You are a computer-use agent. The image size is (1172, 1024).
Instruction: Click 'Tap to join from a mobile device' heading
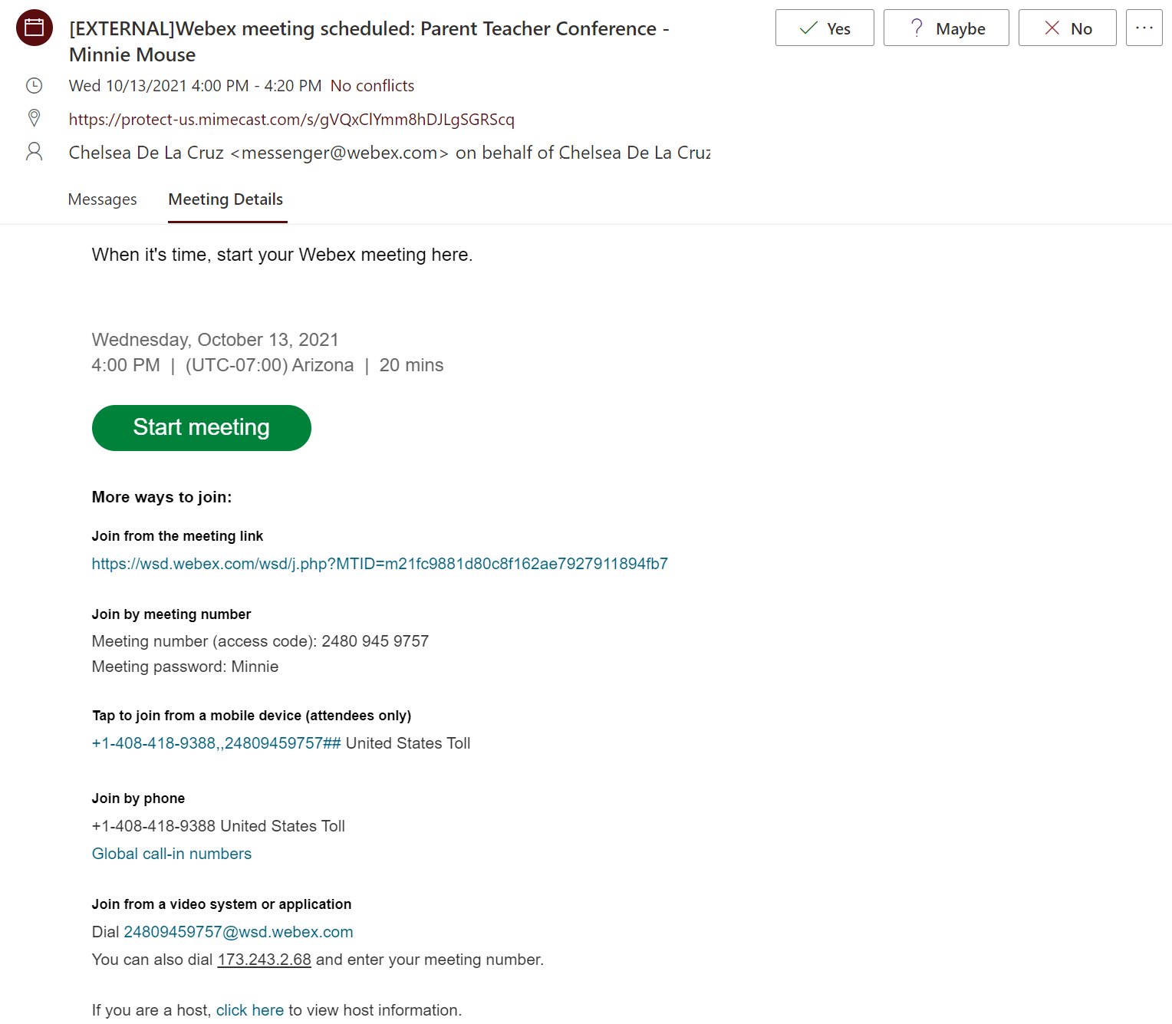pyautogui.click(x=252, y=716)
